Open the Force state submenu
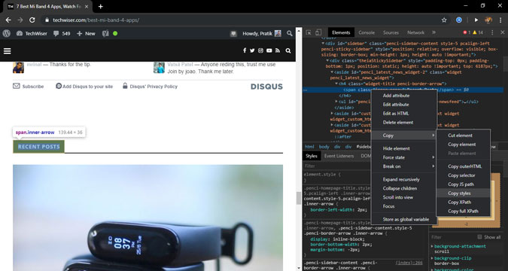The image size is (508, 271). 404,157
